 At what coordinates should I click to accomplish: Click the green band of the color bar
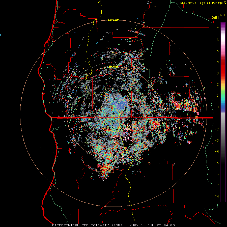tap(223, 94)
